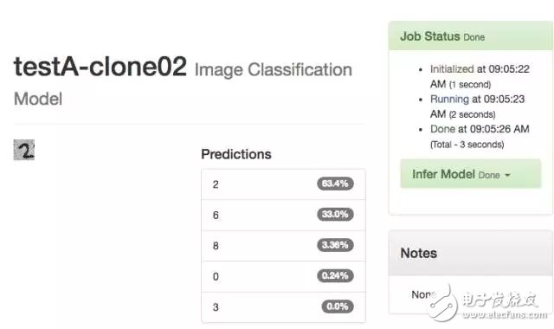
Task: Click the Notes panel header
Action: coord(471,253)
